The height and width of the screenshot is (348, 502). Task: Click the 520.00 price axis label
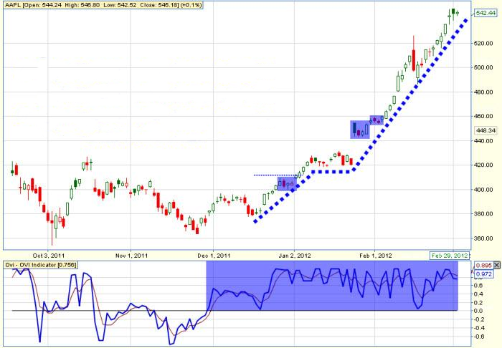pos(483,43)
